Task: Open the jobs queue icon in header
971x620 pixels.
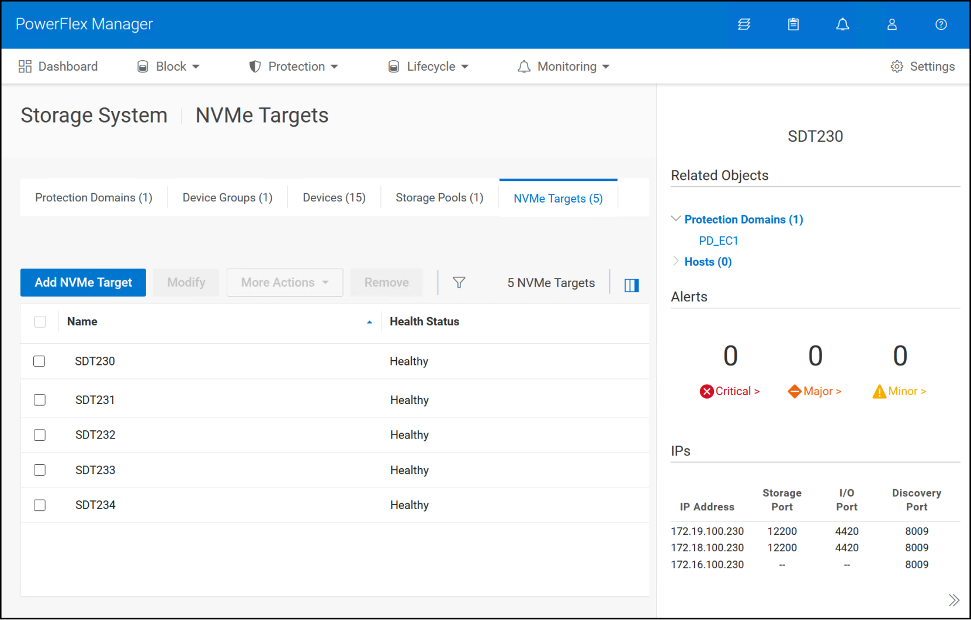Action: (744, 25)
